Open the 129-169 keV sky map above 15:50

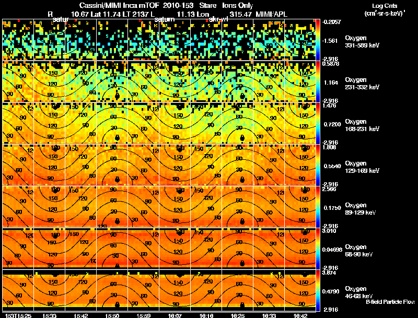tap(112, 165)
